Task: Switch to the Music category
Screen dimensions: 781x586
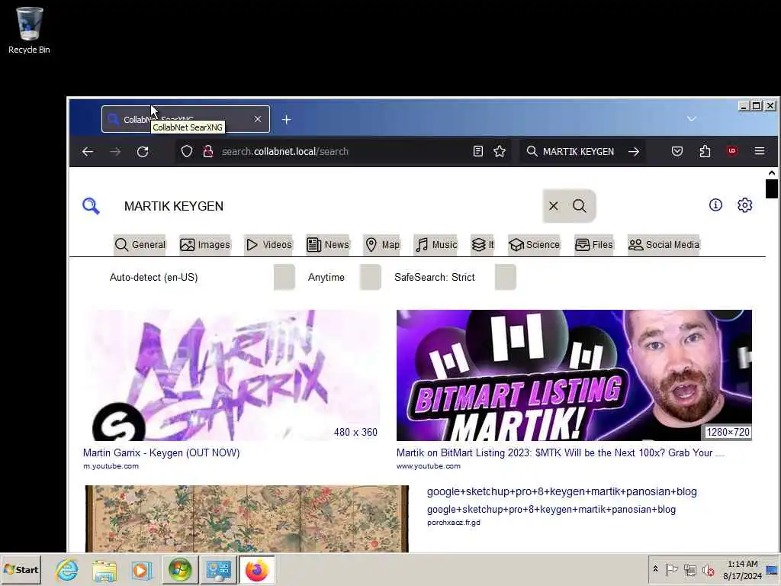Action: click(435, 245)
